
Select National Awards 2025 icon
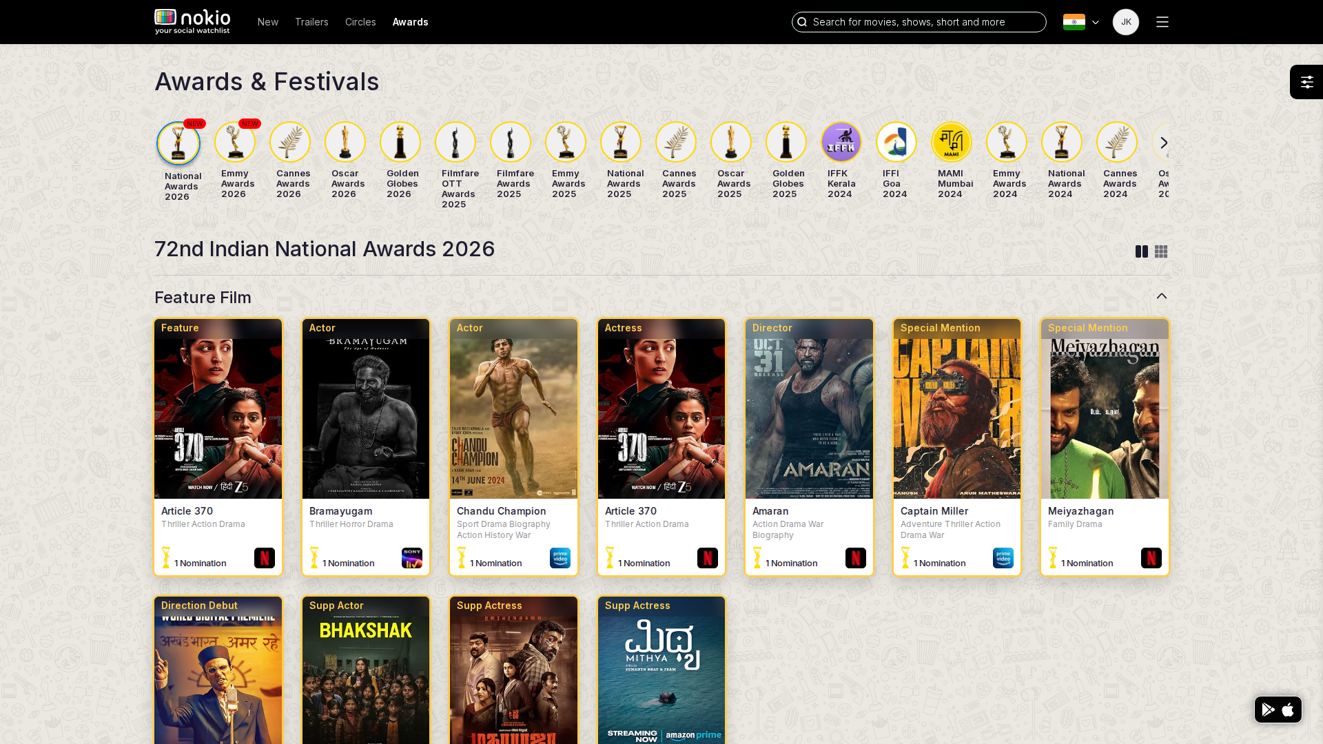point(621,142)
